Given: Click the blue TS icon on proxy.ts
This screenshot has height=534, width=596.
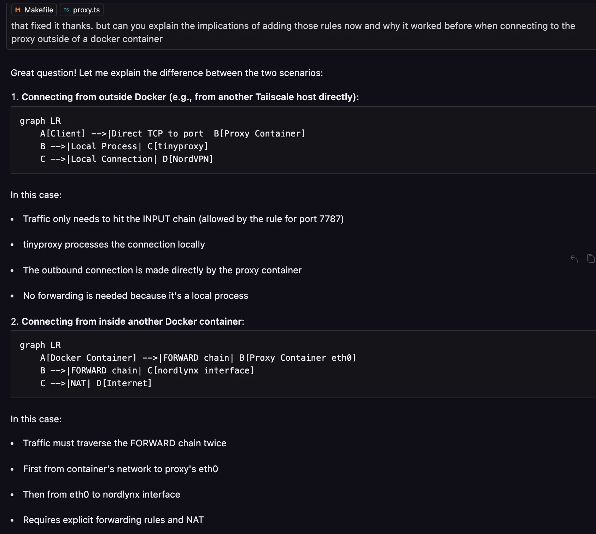Looking at the screenshot, I should pos(66,10).
